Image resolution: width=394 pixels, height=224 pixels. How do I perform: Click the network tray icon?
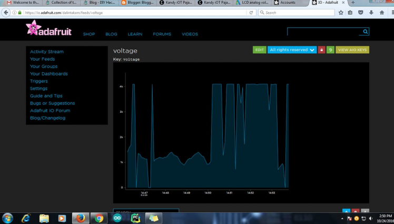363,219
